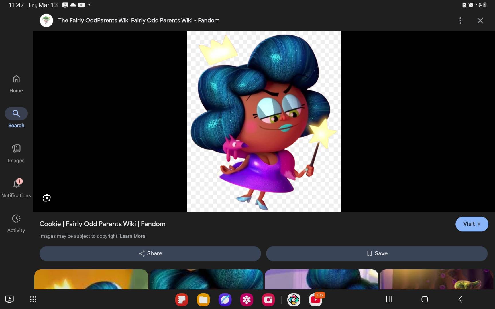Launch the red app in the taskbar

[182, 300]
